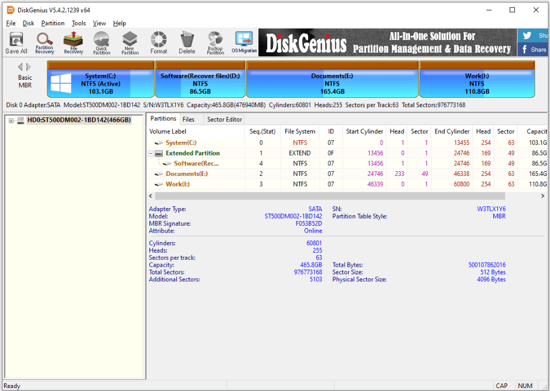
Task: Select the Documents(E:) partition bar
Action: (x=332, y=83)
